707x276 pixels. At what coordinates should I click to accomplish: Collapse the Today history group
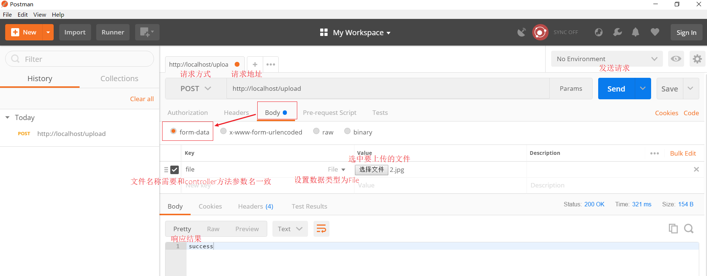click(x=7, y=117)
